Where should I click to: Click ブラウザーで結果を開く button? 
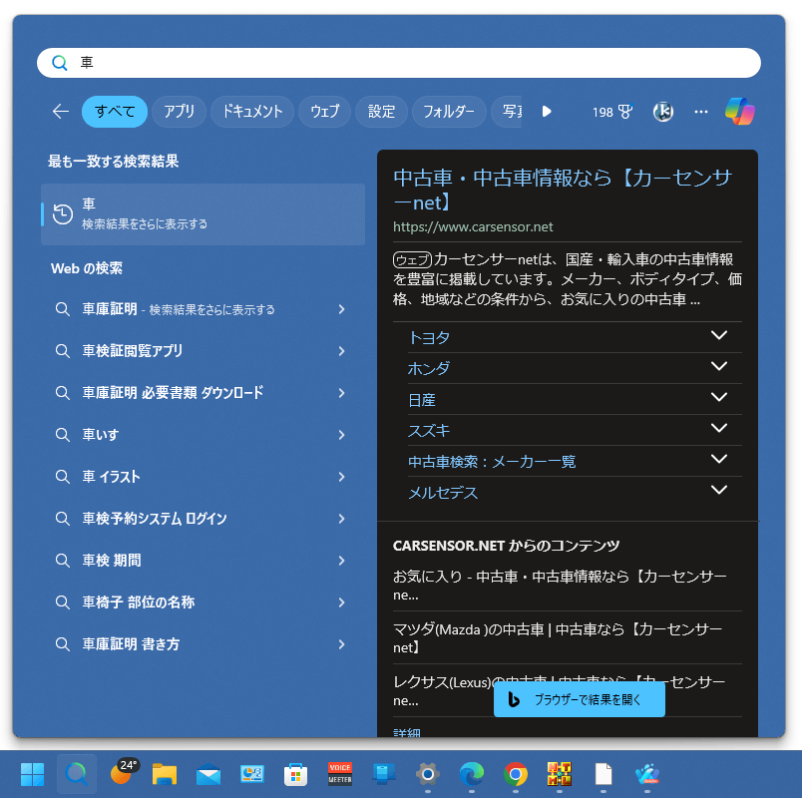[580, 699]
